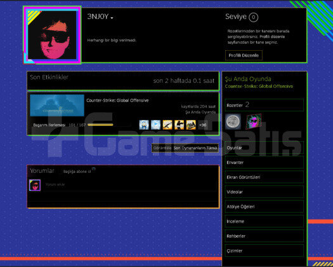Open Counter-Strike link under Şu Anda Oyunda
Screen dimensions: 333x267
pyautogui.click(x=259, y=86)
